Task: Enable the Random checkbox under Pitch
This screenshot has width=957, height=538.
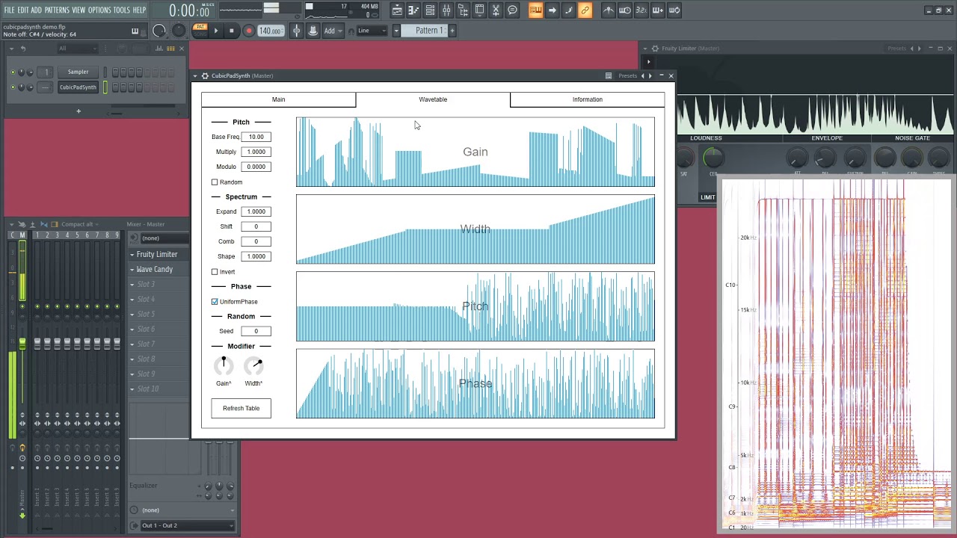Action: pyautogui.click(x=215, y=182)
